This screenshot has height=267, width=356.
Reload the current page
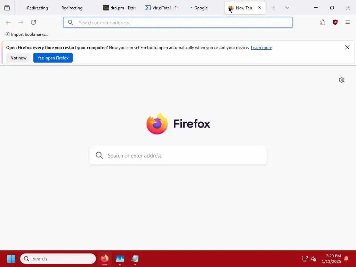click(33, 22)
